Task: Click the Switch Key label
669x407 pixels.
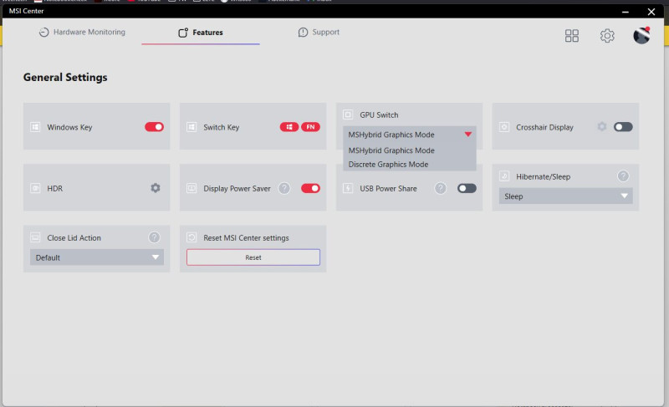Action: 221,127
